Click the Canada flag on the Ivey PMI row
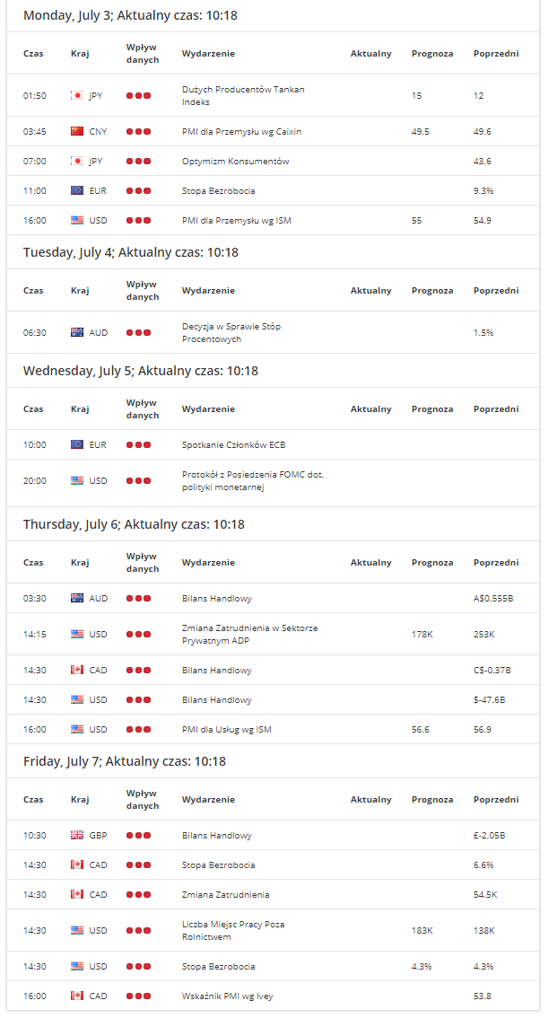Image resolution: width=549 pixels, height=1027 pixels. click(77, 996)
